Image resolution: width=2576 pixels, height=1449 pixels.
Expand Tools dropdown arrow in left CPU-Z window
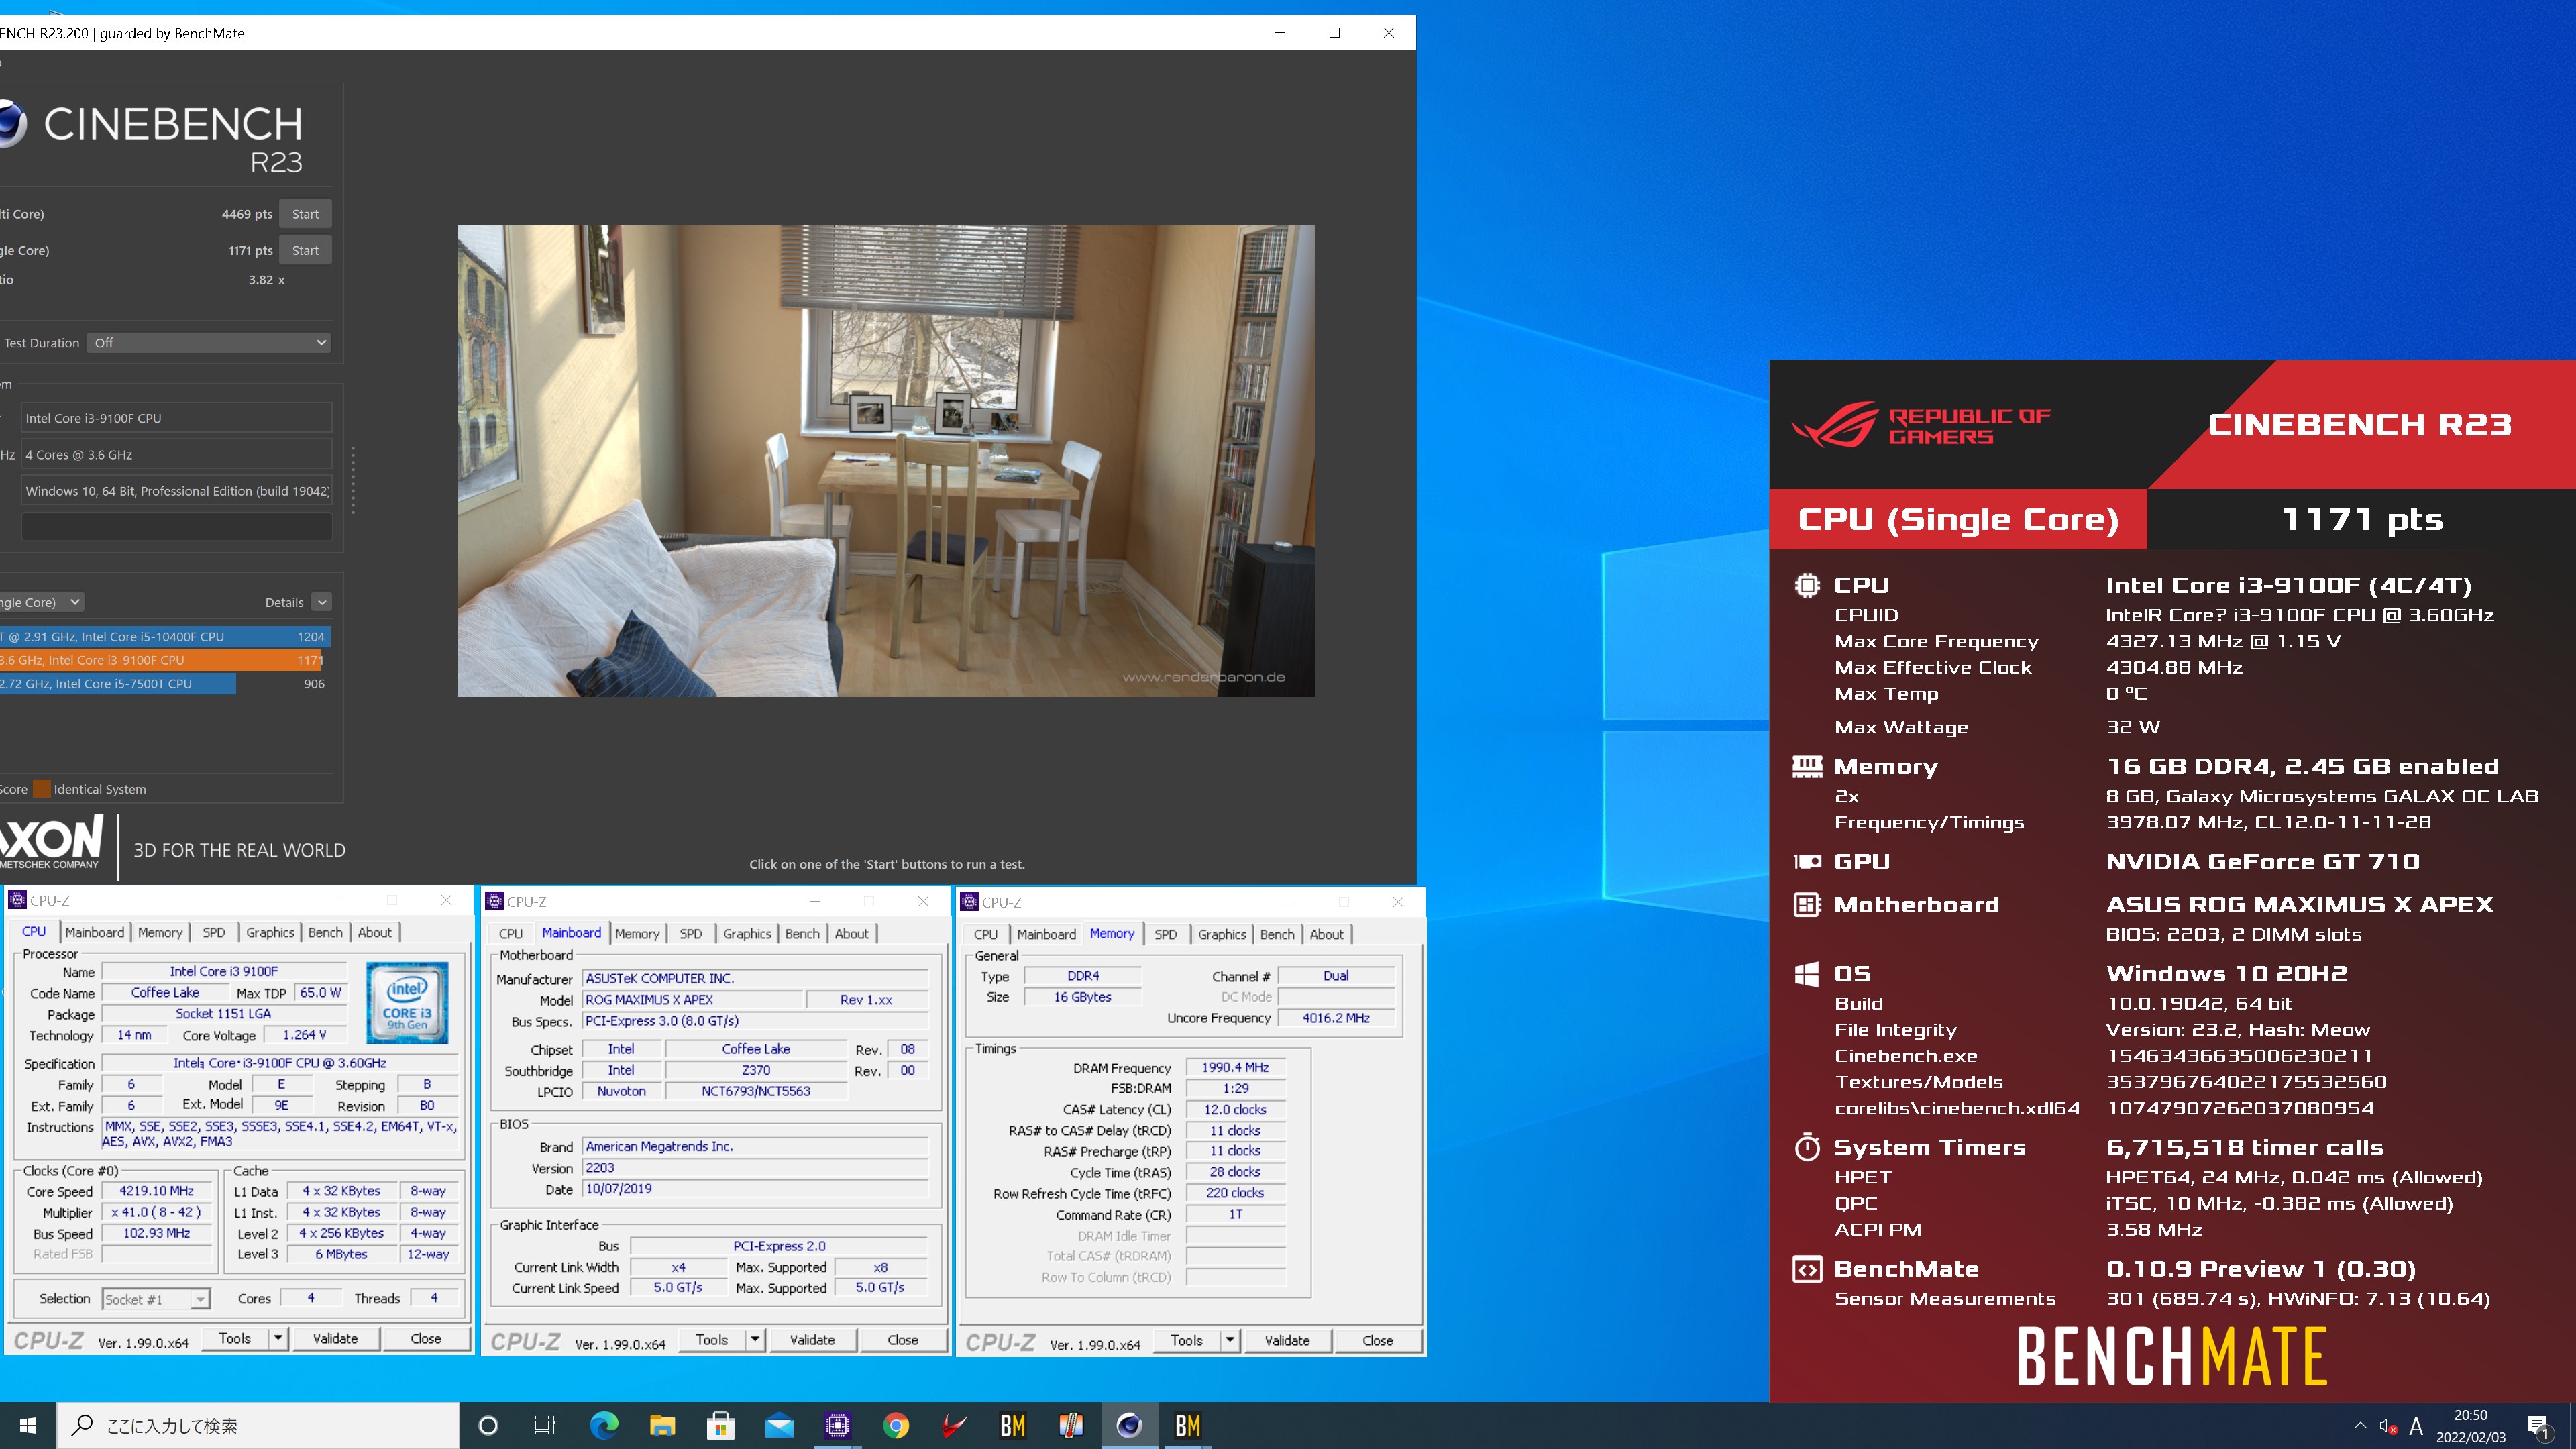coord(279,1338)
